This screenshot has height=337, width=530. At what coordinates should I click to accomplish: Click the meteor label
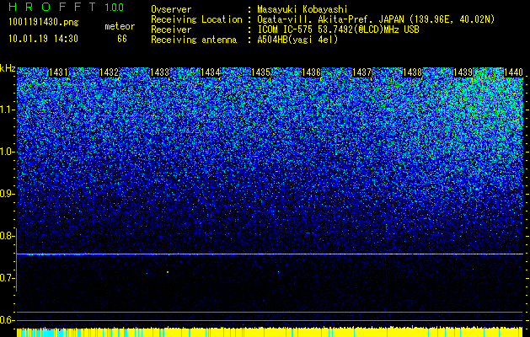120,26
